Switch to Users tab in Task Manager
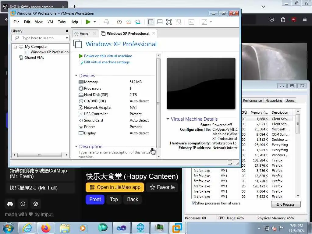This screenshot has height=234, width=312. (289, 101)
